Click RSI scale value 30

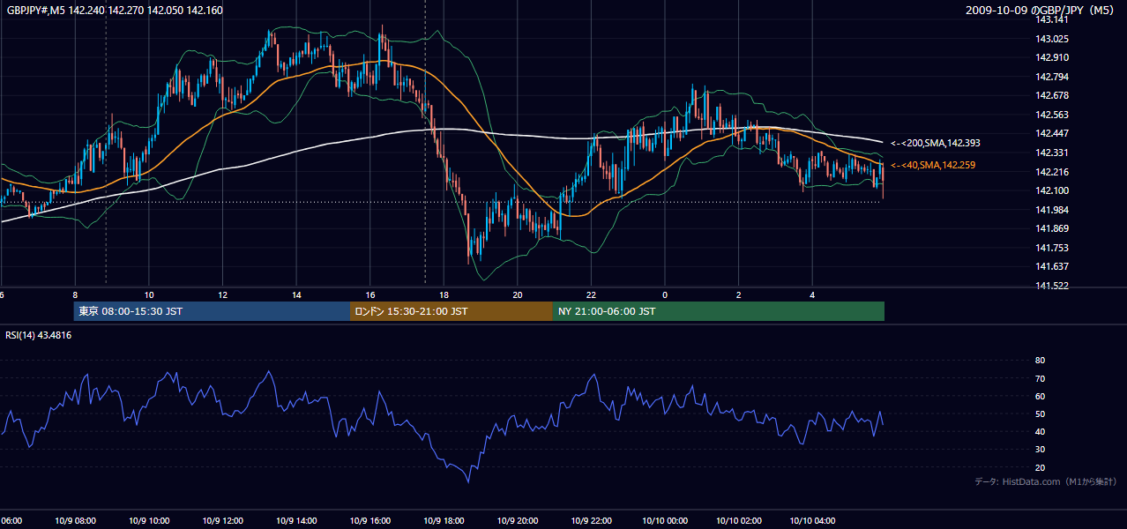[x=1040, y=450]
